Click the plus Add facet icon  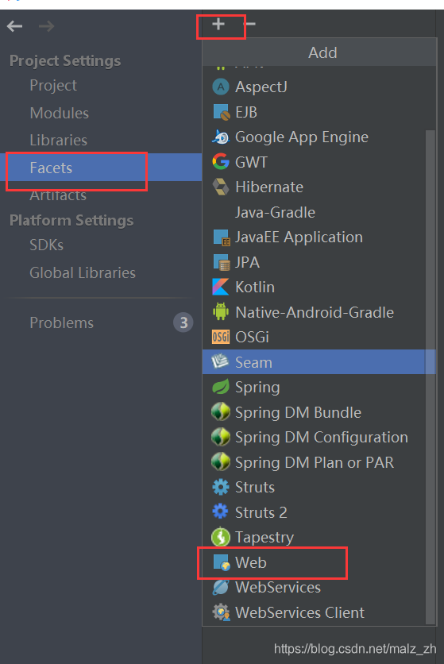(218, 24)
